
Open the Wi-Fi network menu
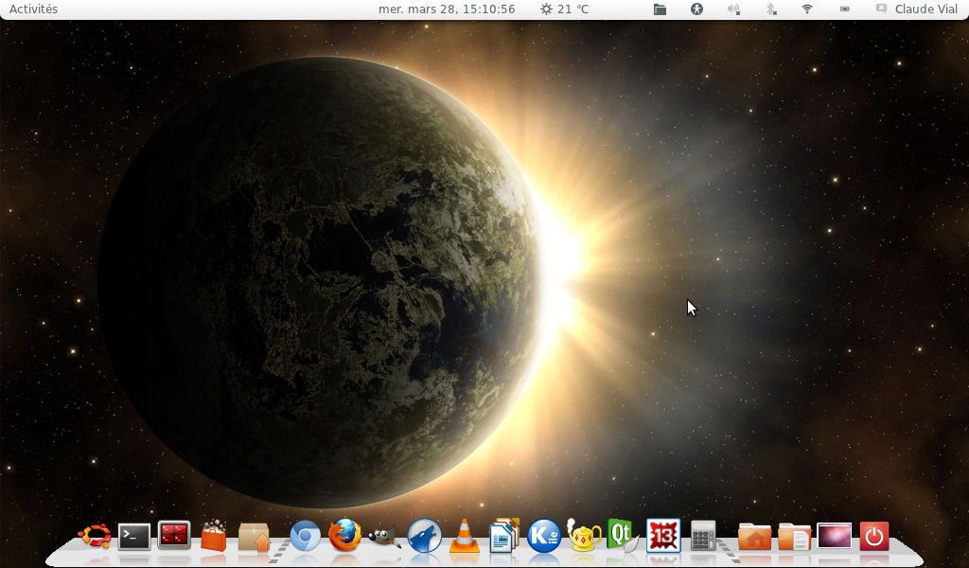807,9
